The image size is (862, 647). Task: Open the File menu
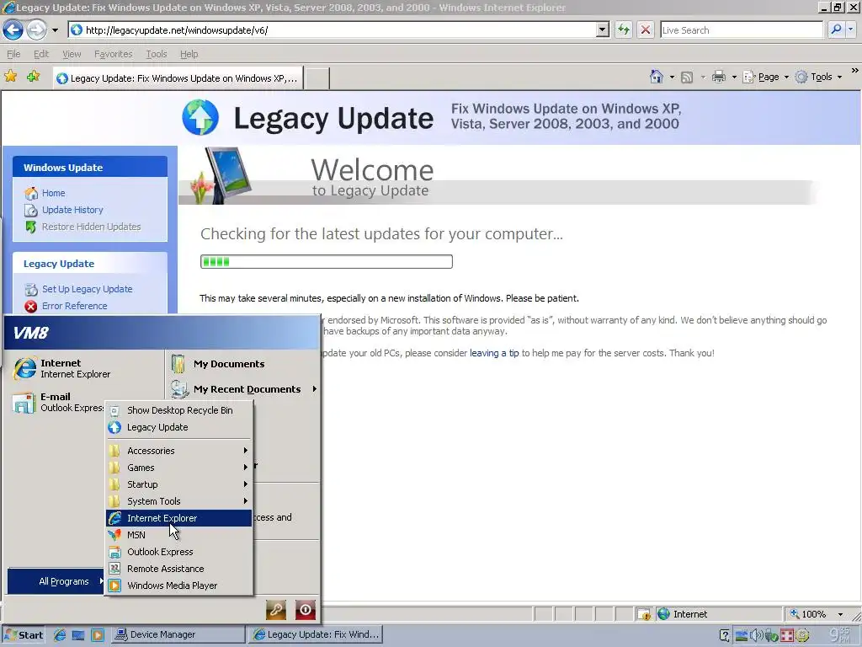point(13,54)
